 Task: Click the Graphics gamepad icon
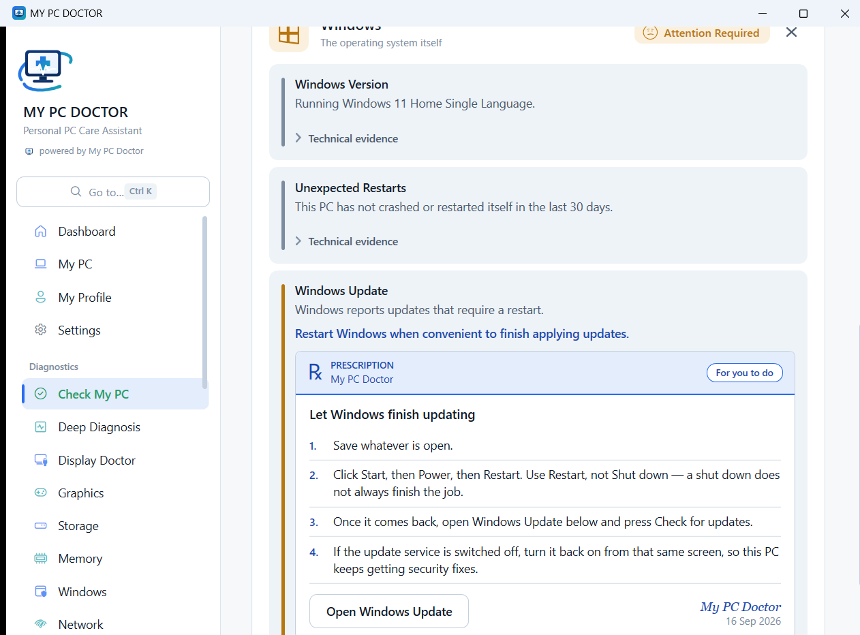coord(41,493)
